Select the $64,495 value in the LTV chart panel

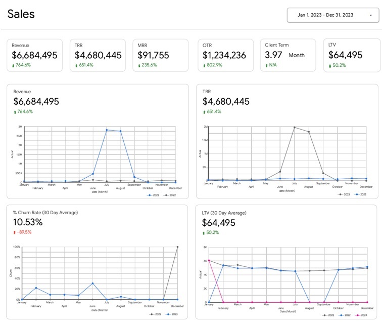click(218, 223)
